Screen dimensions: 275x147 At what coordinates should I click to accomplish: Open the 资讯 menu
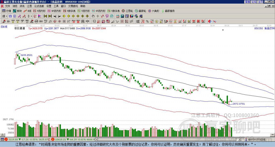coord(22,6)
